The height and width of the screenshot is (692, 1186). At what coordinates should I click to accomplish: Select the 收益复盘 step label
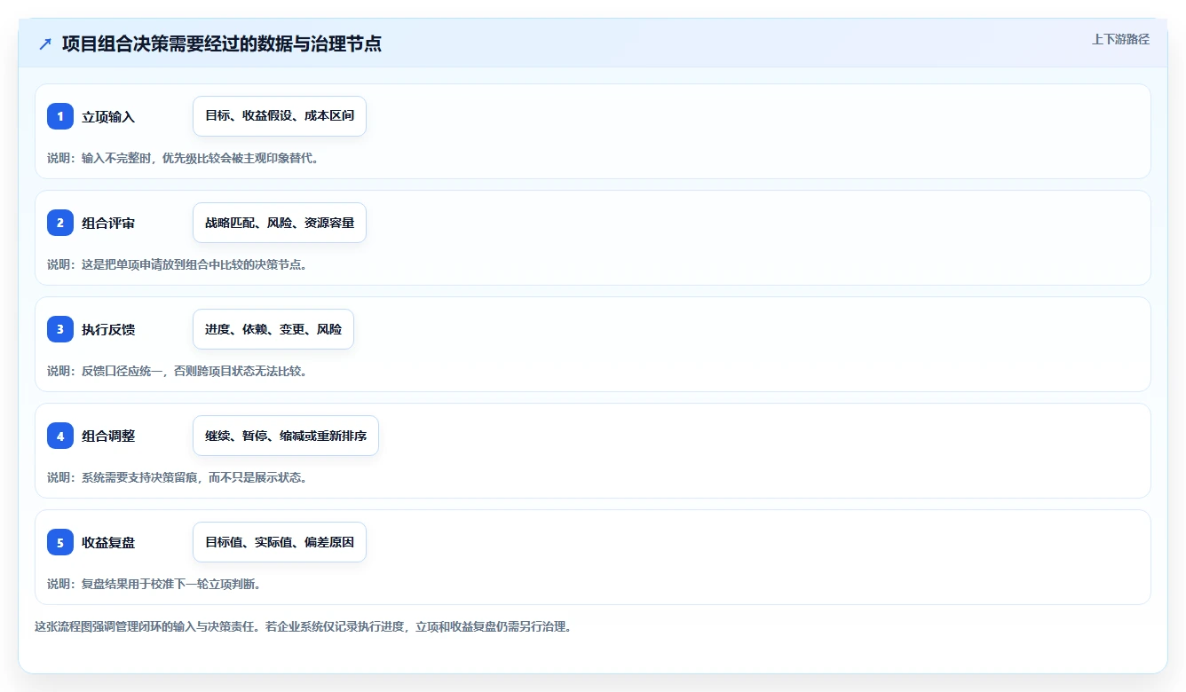click(x=108, y=543)
